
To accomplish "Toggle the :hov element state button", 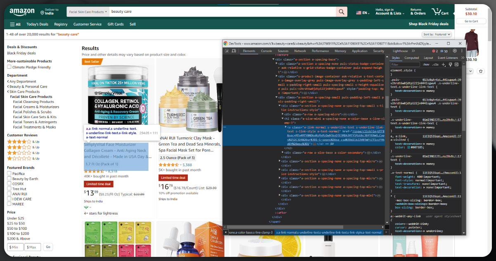I will pyautogui.click(x=426, y=65).
